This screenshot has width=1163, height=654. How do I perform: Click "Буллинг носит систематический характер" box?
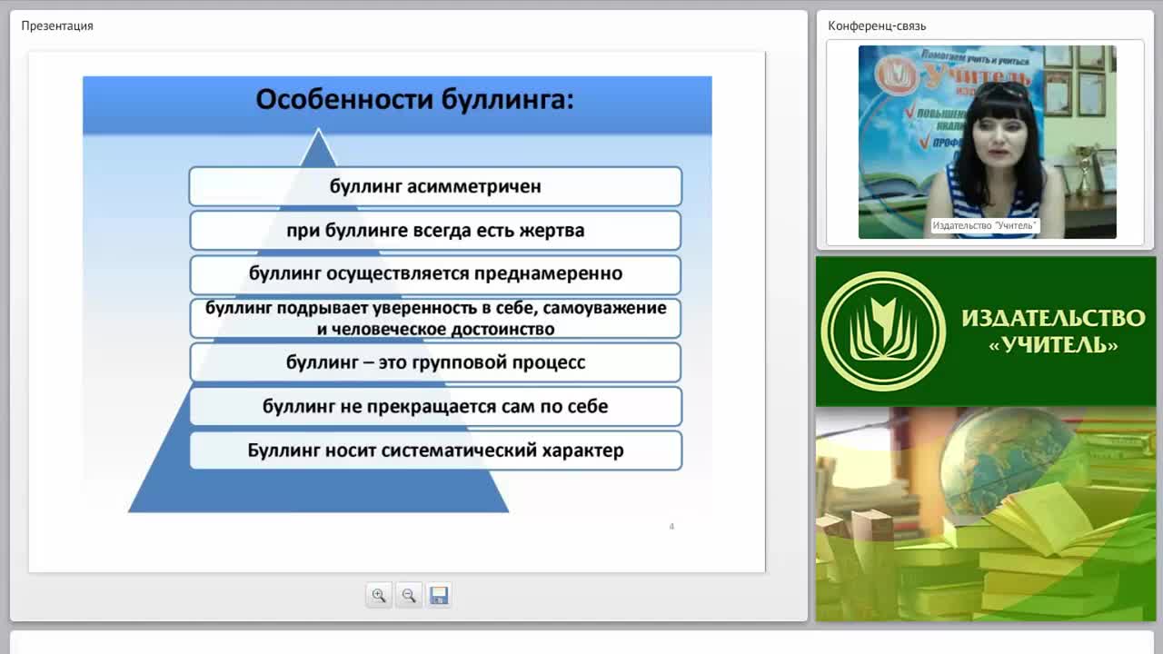click(x=435, y=451)
